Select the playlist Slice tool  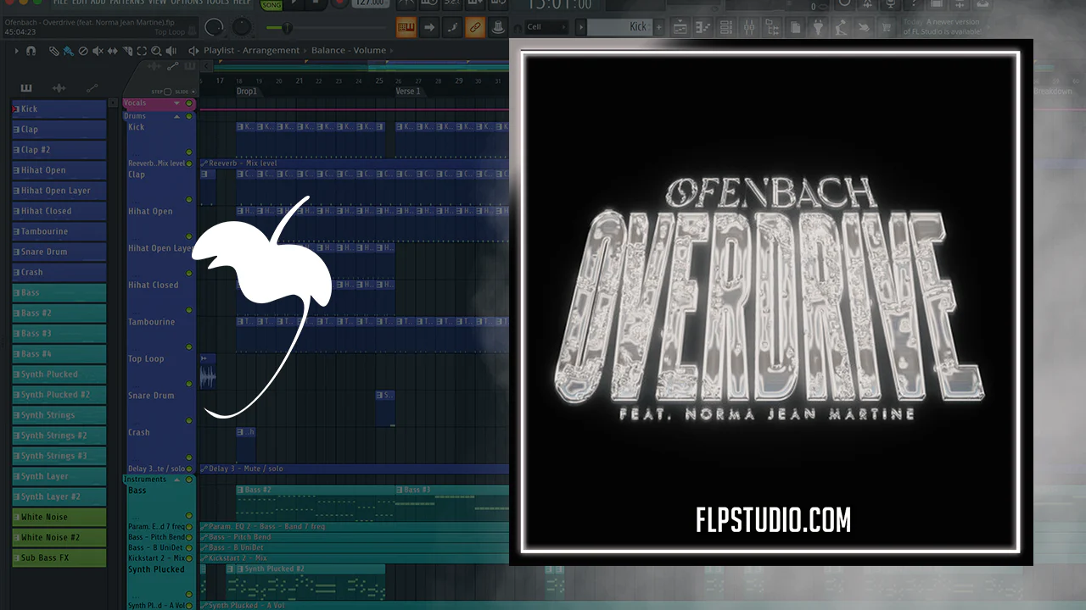click(x=127, y=51)
